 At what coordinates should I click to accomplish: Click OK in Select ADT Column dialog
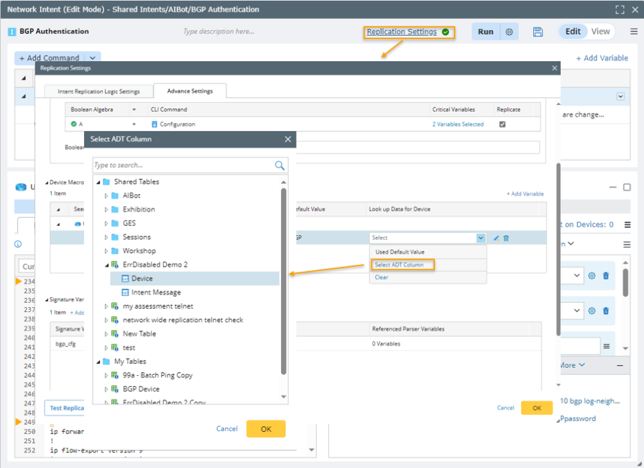[x=266, y=429]
